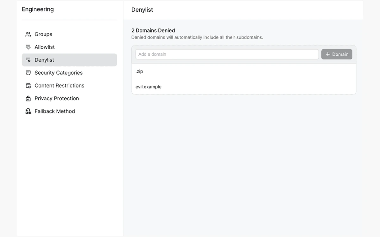Navigate to Content Restrictions
The height and width of the screenshot is (237, 380).
click(69, 86)
